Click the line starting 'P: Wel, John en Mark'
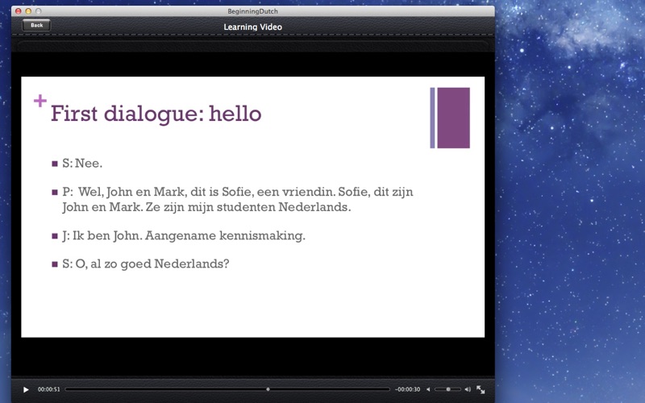Viewport: 645px width, 403px height. click(x=238, y=199)
